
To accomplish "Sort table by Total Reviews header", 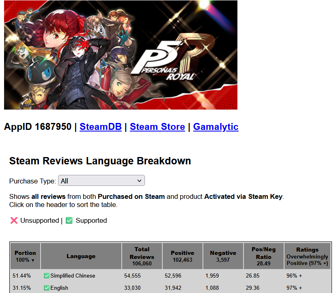I will click(142, 256).
